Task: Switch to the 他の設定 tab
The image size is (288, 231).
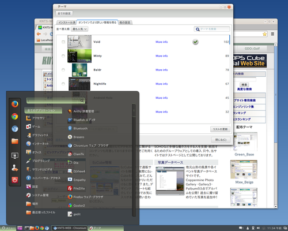Action: point(125,23)
